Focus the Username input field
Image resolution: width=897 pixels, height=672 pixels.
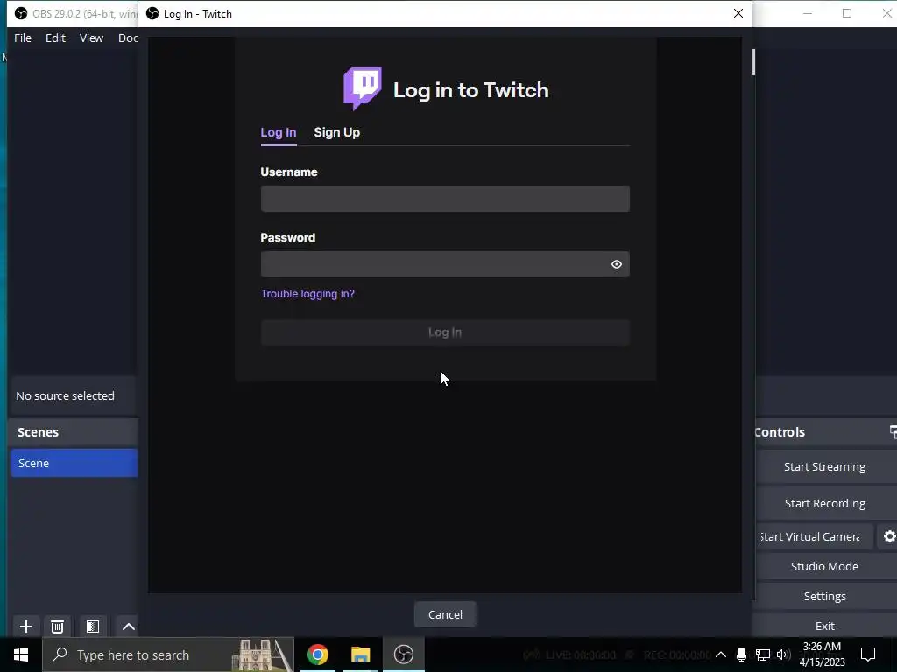[x=445, y=199]
